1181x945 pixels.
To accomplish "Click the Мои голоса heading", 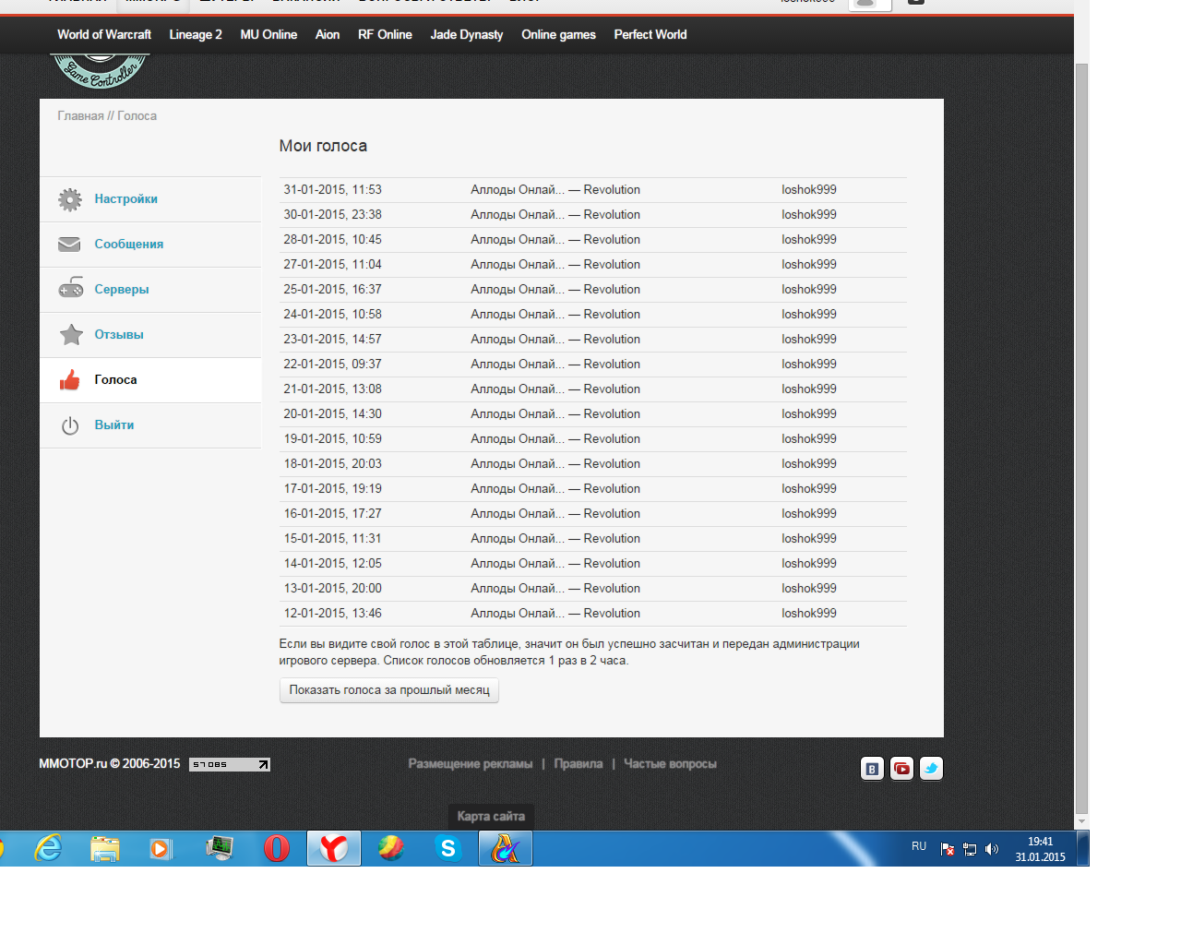I will 323,146.
